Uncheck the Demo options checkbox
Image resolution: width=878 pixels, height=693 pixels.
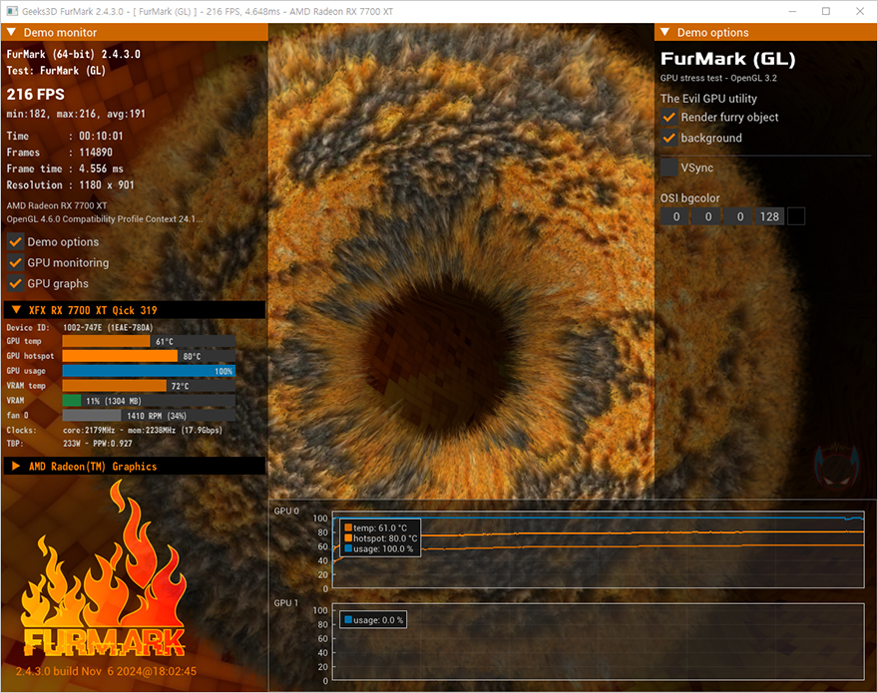15,242
